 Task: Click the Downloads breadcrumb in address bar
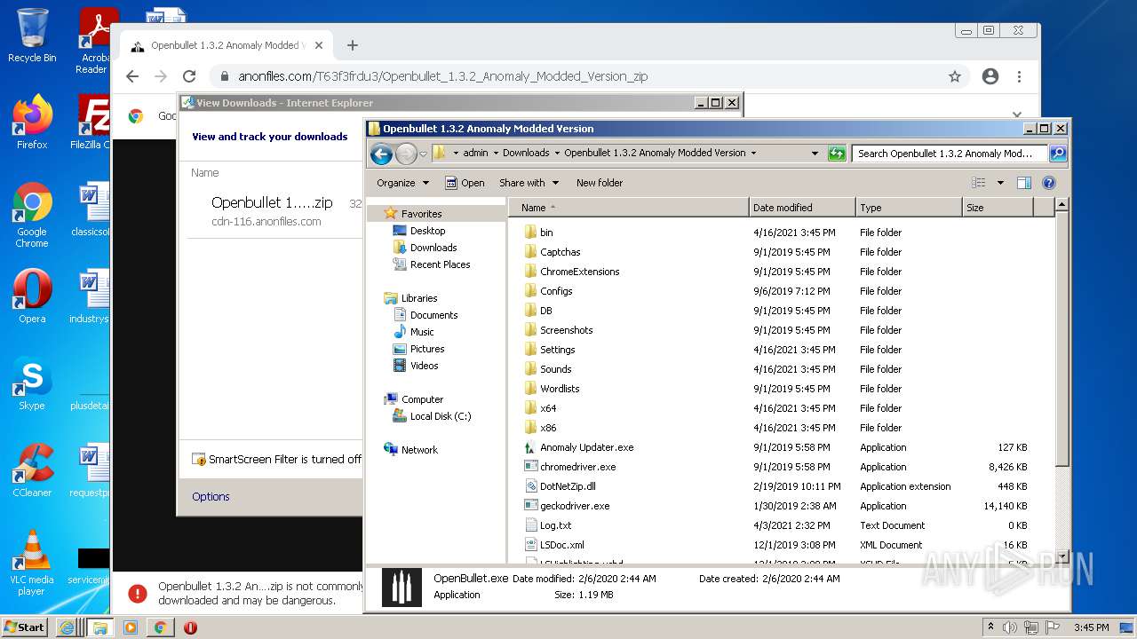(526, 153)
